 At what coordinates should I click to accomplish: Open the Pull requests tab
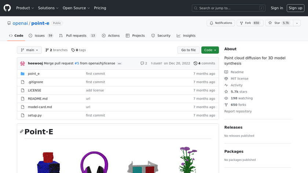tap(77, 36)
